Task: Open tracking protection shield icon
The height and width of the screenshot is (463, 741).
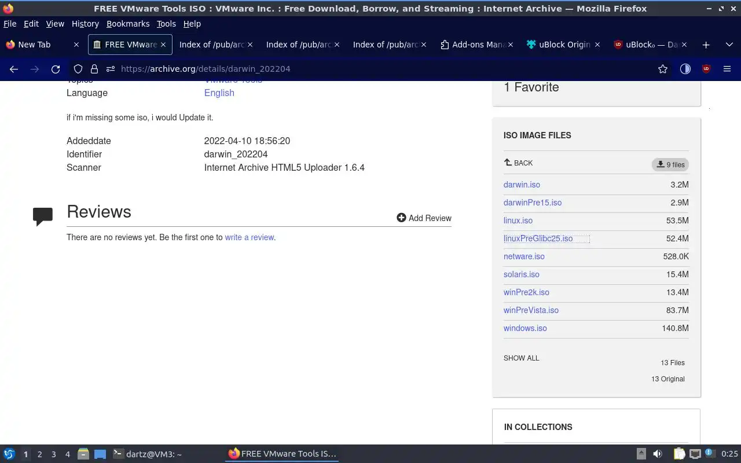Action: [x=78, y=69]
